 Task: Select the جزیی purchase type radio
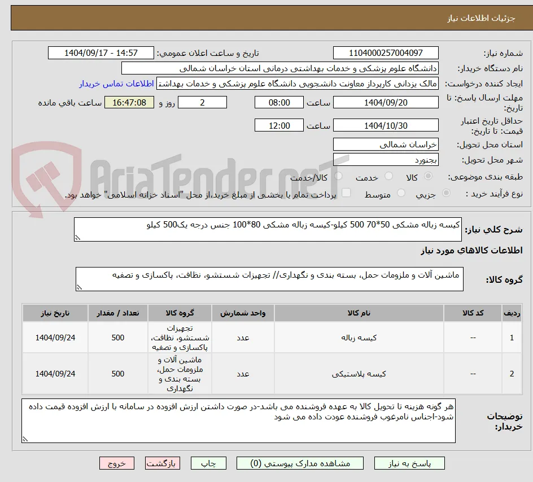click(446, 193)
